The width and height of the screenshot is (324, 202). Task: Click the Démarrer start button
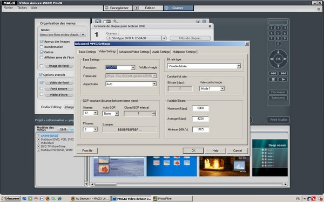pyautogui.click(x=11, y=198)
